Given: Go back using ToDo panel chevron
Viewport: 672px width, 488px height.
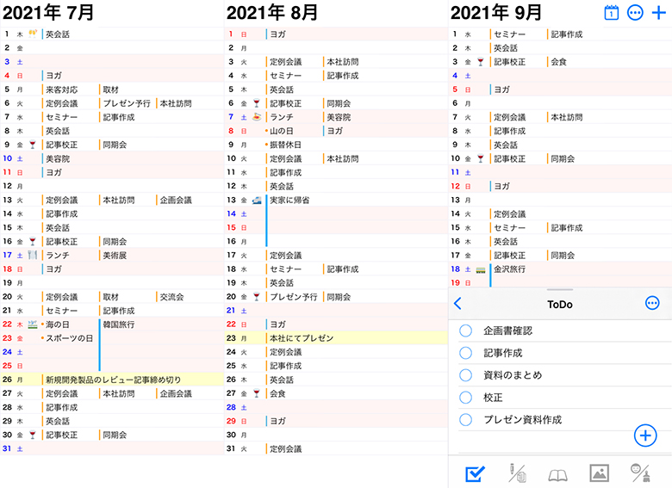Looking at the screenshot, I should pos(457,303).
